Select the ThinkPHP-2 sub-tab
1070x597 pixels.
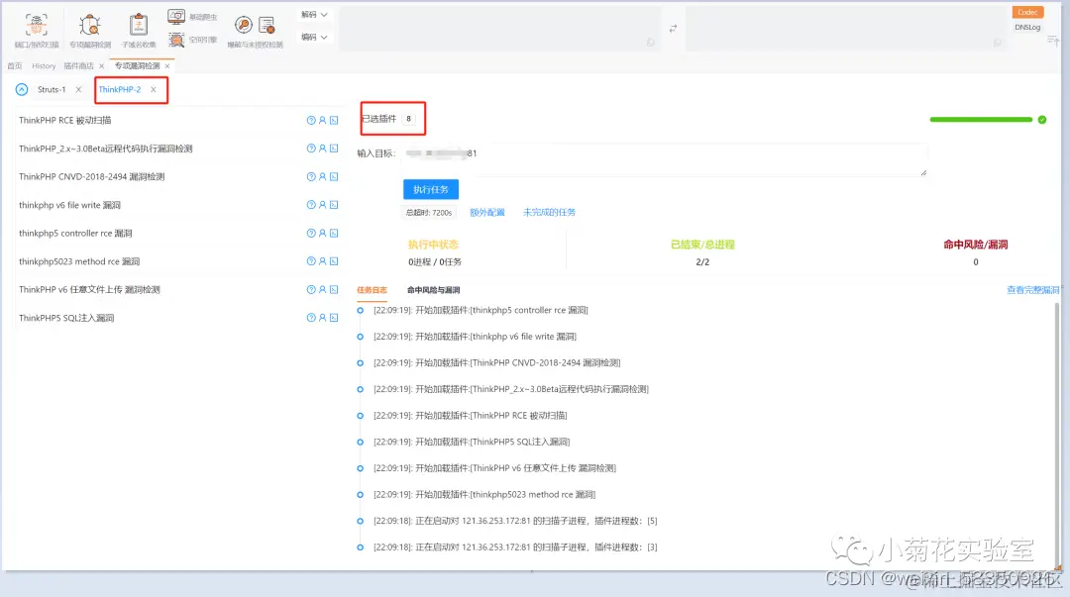120,89
